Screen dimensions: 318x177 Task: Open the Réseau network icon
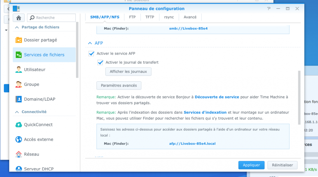[19, 154]
